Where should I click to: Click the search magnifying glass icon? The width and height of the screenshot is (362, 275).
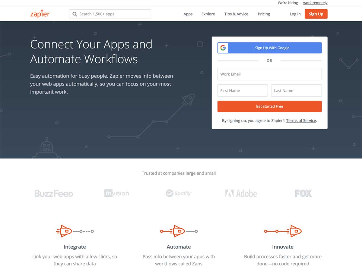(74, 14)
